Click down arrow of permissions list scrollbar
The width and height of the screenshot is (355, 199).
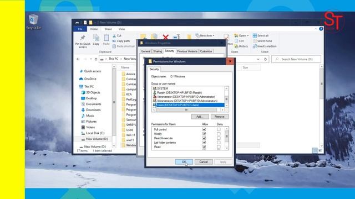coord(227,148)
